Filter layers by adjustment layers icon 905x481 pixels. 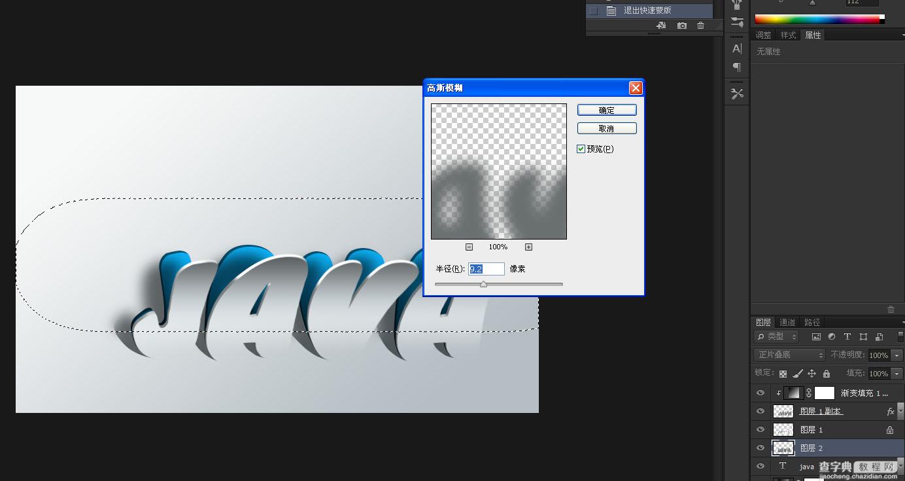point(832,336)
